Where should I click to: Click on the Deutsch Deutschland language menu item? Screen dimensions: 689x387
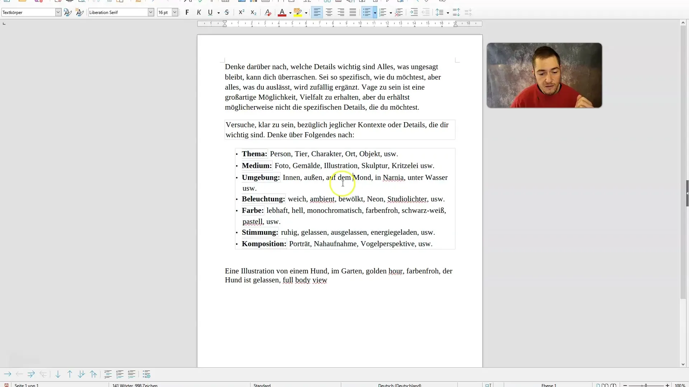[399, 384]
